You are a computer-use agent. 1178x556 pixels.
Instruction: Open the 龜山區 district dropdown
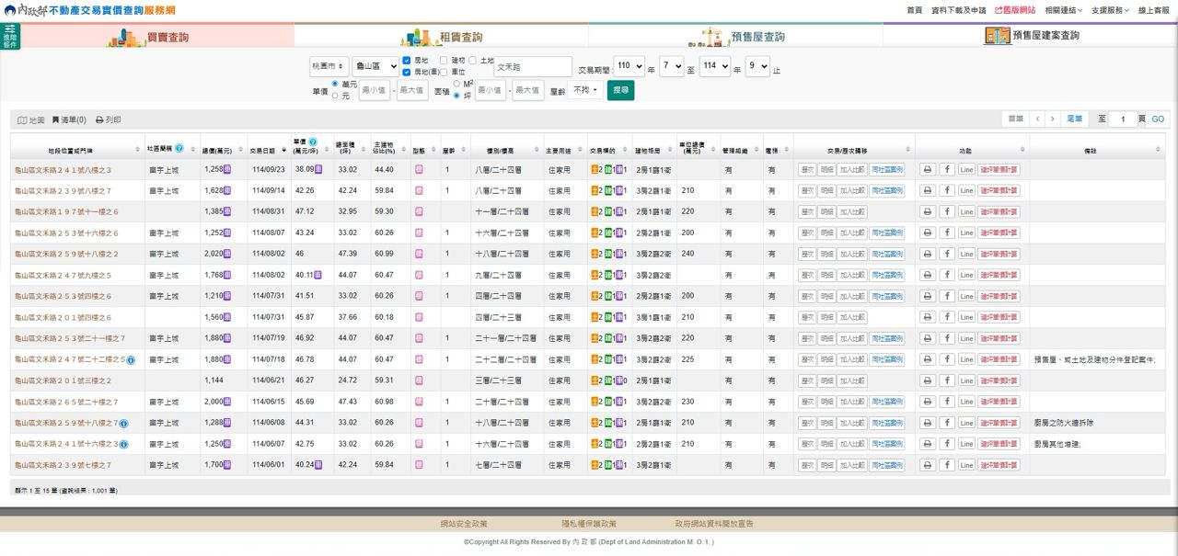(376, 67)
